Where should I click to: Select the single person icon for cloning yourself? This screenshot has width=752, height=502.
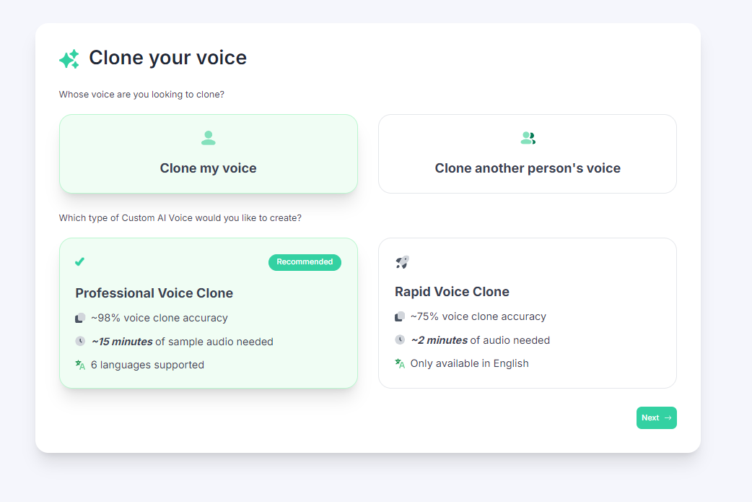click(x=208, y=137)
